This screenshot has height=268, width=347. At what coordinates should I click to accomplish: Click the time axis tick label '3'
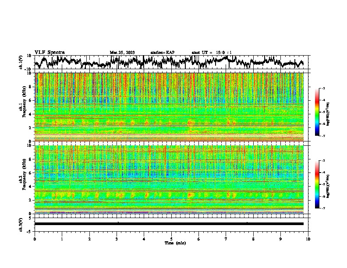117,239
